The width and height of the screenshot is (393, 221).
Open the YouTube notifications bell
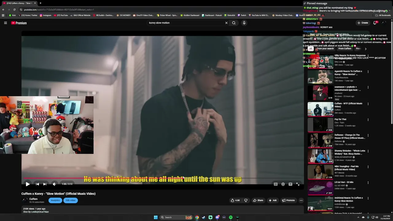375,23
